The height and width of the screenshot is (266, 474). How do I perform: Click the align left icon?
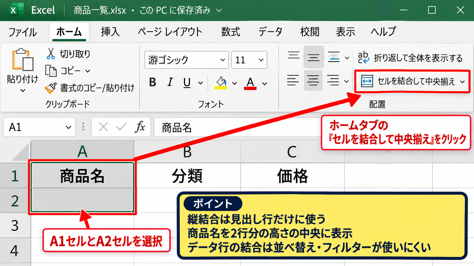[x=293, y=80]
